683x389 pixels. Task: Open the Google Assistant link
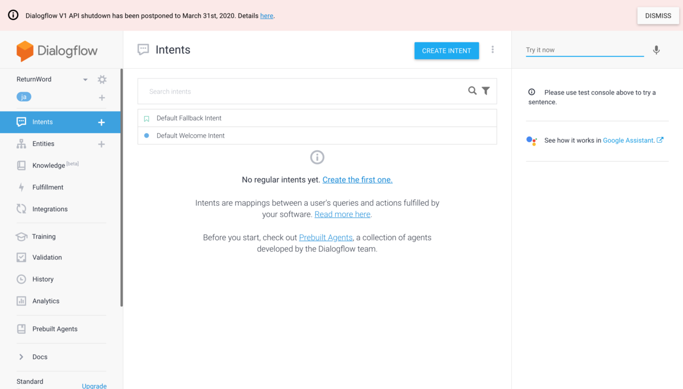click(629, 140)
